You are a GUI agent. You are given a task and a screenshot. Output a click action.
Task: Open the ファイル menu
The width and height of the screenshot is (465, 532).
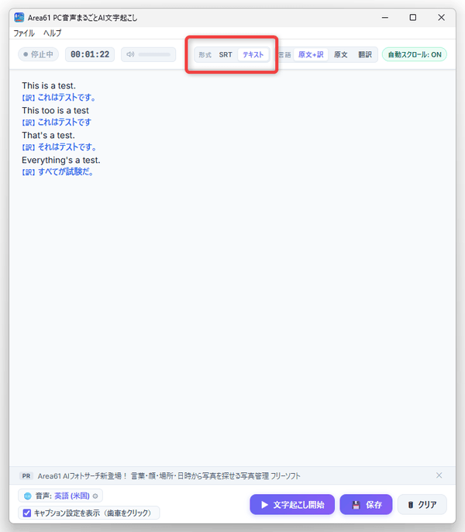pyautogui.click(x=24, y=33)
